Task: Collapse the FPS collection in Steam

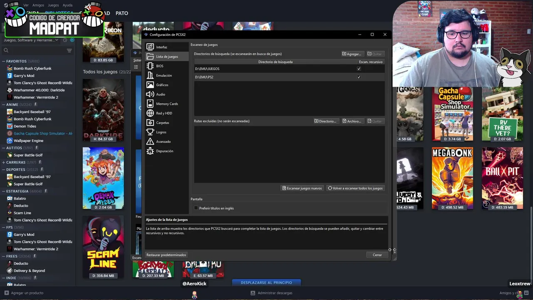Action: coord(3,227)
